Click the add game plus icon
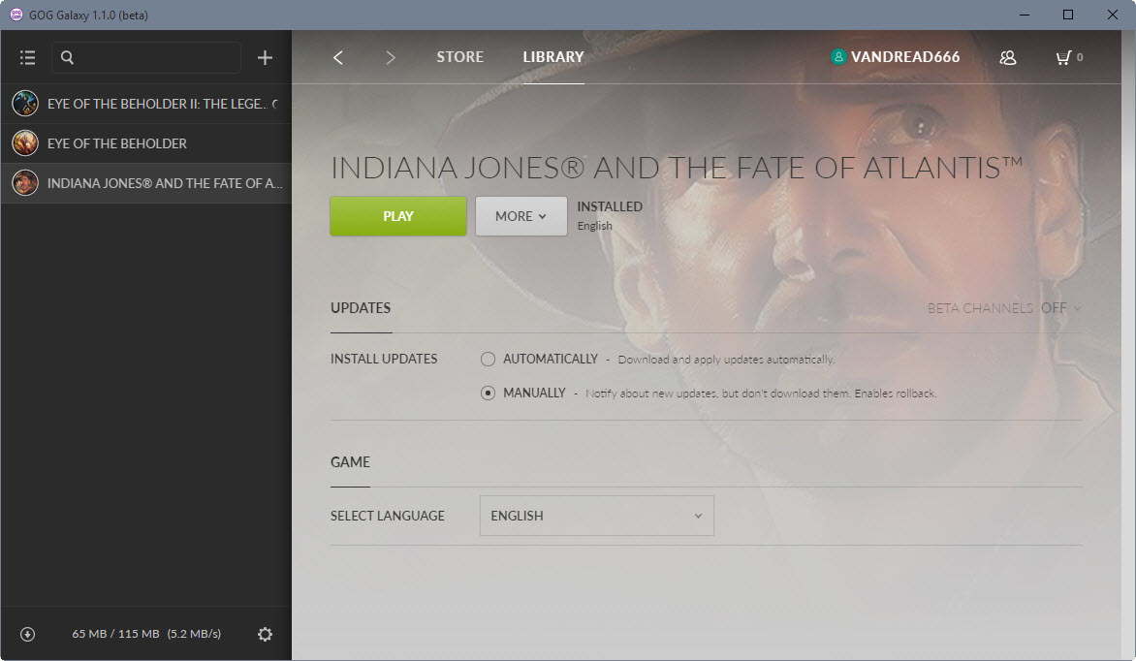This screenshot has height=661, width=1136. point(266,57)
